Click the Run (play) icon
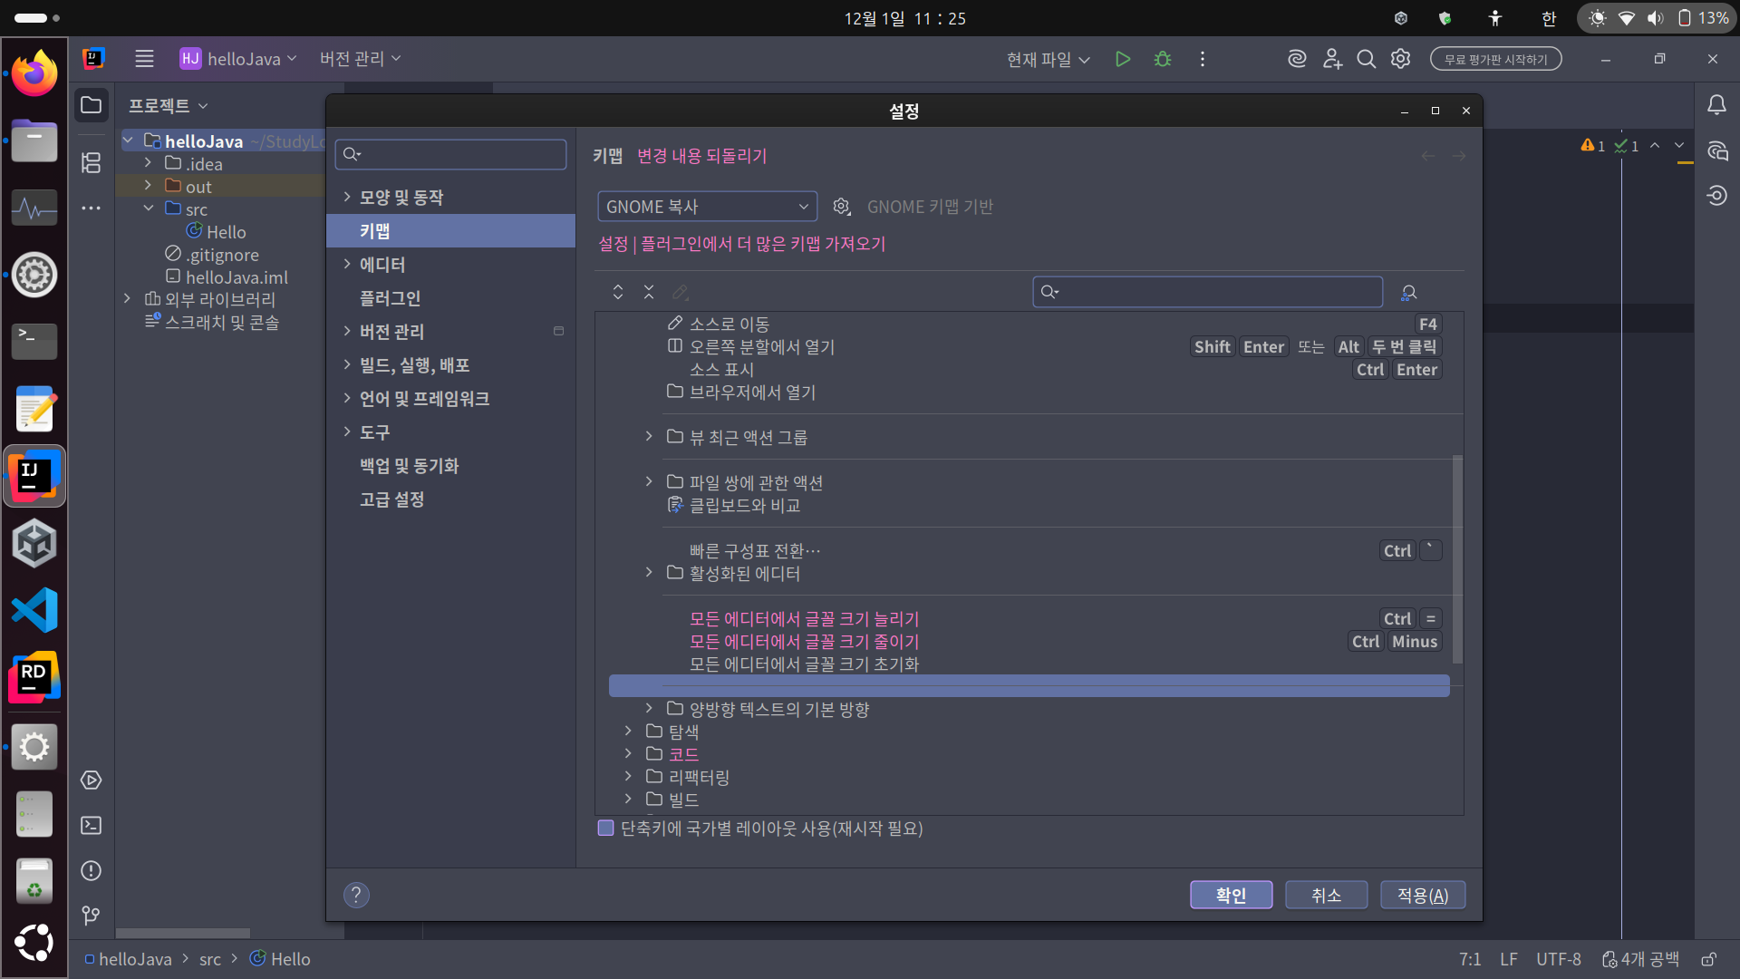The height and width of the screenshot is (979, 1740). pyautogui.click(x=1123, y=59)
